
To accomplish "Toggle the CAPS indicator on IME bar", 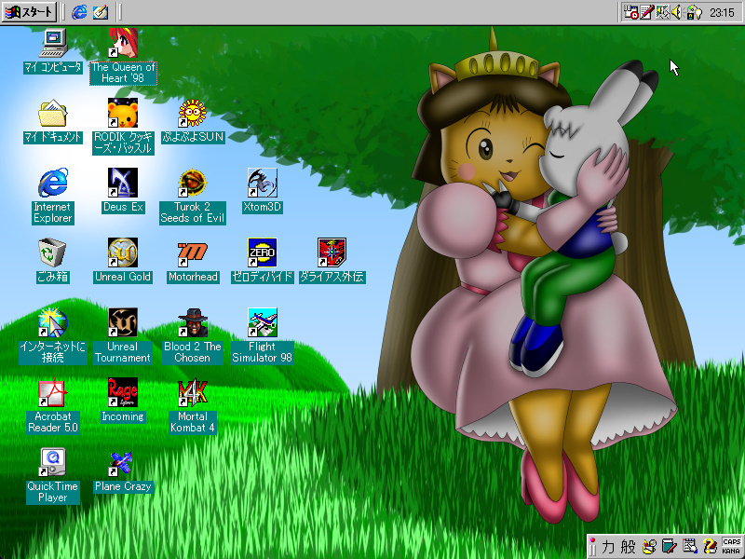I will 732,541.
